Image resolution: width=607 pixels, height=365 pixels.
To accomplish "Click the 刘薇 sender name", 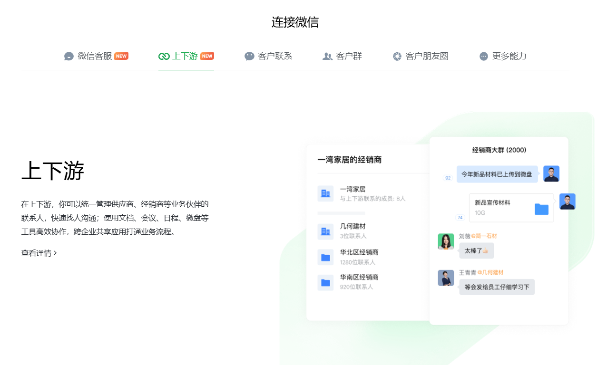I will pyautogui.click(x=465, y=236).
